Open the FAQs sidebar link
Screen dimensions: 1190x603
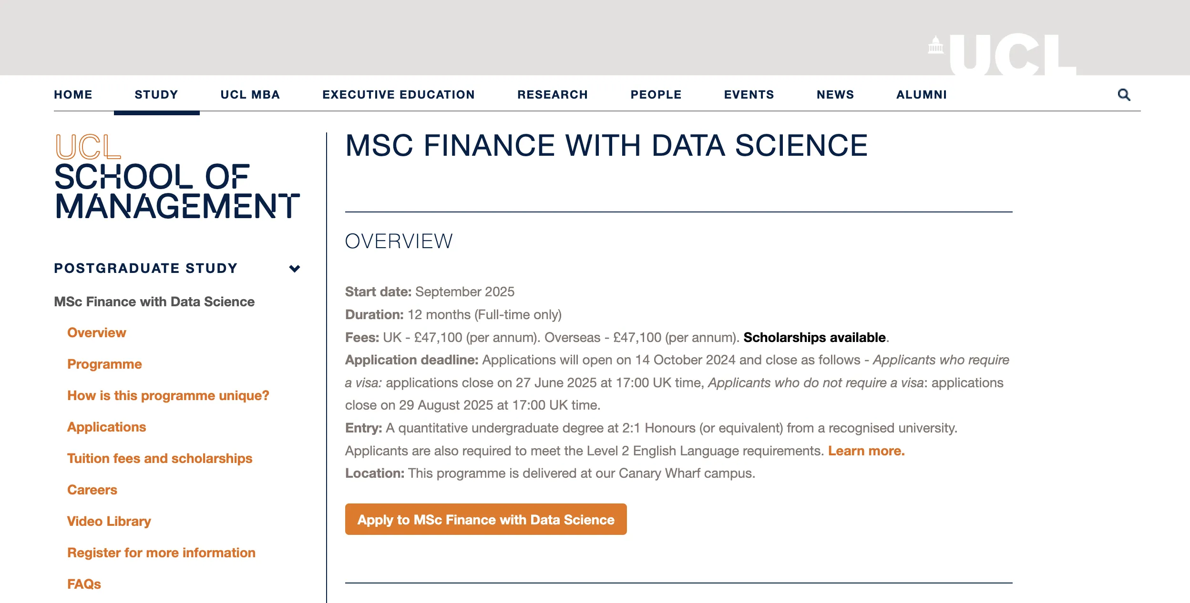pyautogui.click(x=84, y=584)
